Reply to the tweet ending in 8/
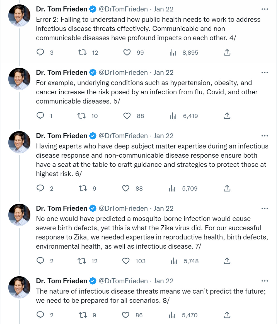This screenshot has width=278, height=324. (x=40, y=315)
